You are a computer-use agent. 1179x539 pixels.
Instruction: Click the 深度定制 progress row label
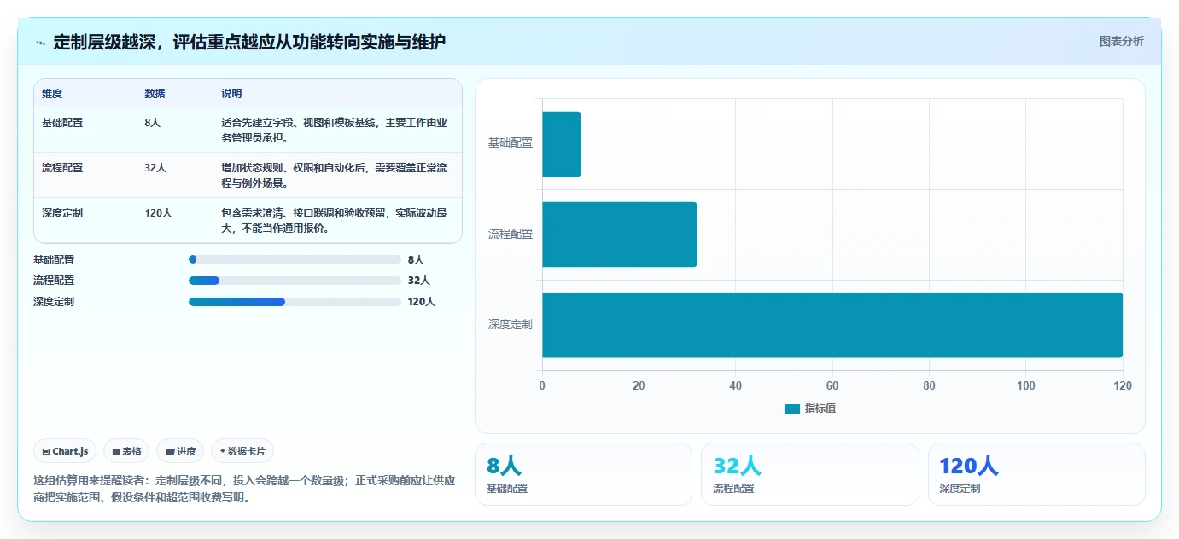pos(54,302)
